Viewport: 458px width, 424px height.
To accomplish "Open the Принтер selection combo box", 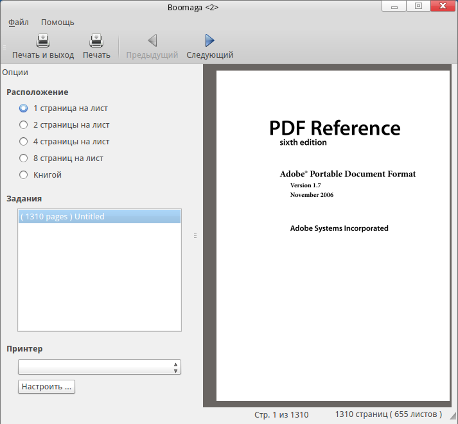I will (100, 367).
